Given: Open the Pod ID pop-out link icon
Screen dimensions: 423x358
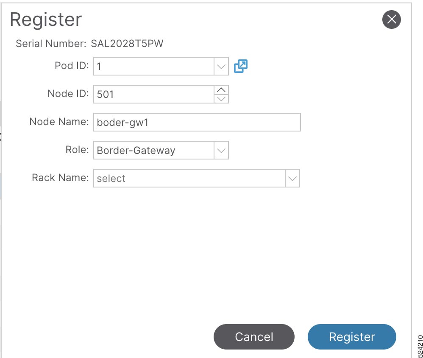Looking at the screenshot, I should click(x=241, y=66).
